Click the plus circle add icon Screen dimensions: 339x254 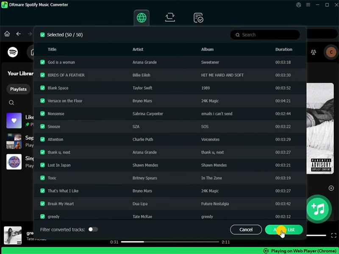(331, 188)
